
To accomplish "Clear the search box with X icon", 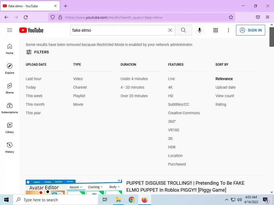I will click(170, 30).
